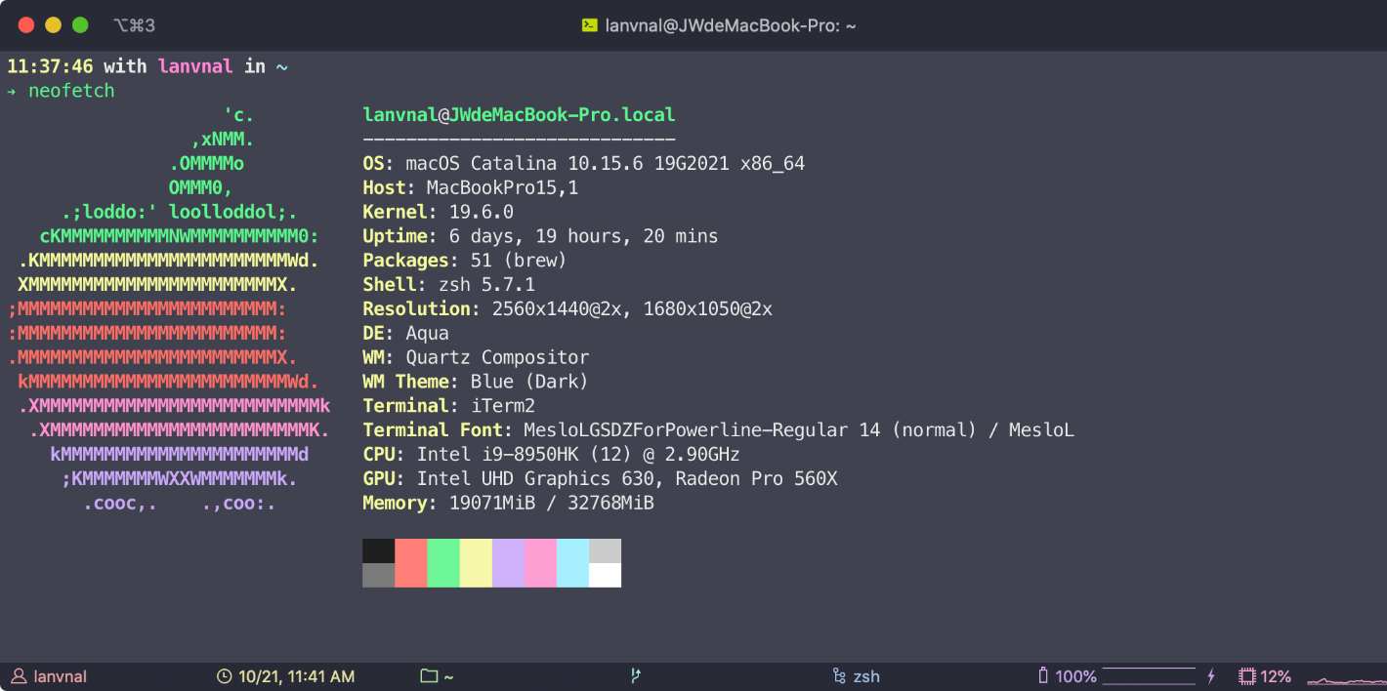Click the pale yellow color swatch
1387x691 pixels.
click(x=476, y=563)
